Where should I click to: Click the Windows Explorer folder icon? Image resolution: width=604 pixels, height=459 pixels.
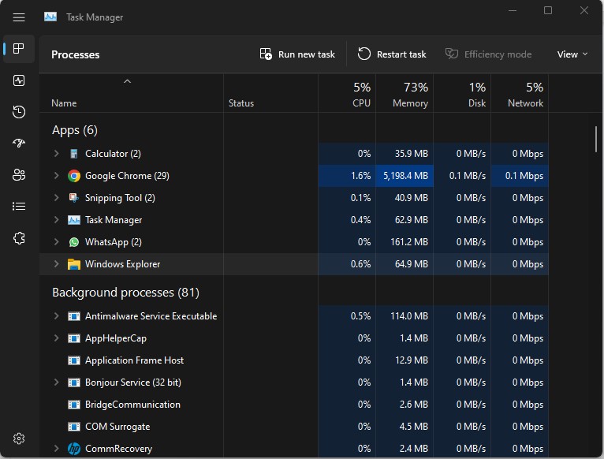tap(73, 264)
